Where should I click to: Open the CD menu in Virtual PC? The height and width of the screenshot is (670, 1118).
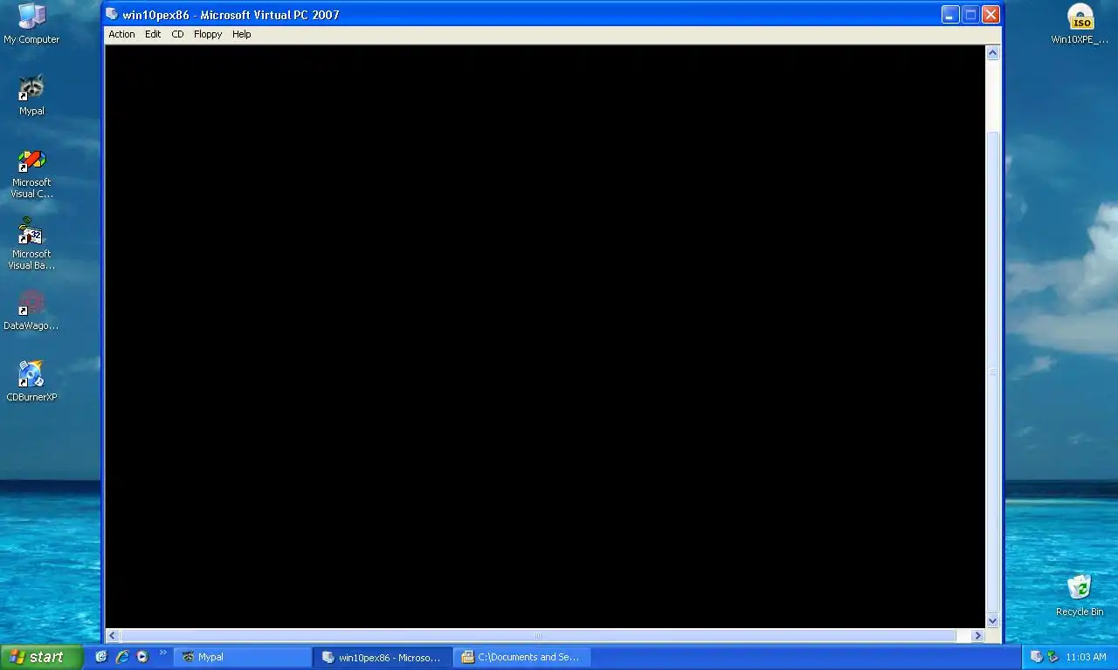[177, 34]
